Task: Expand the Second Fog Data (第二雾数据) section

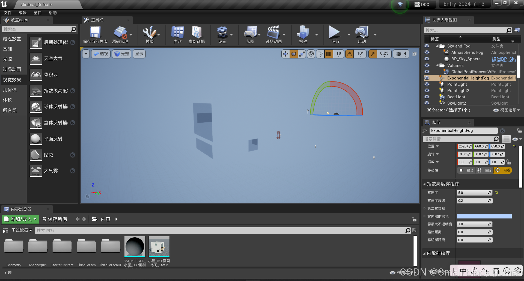Action: [x=425, y=208]
